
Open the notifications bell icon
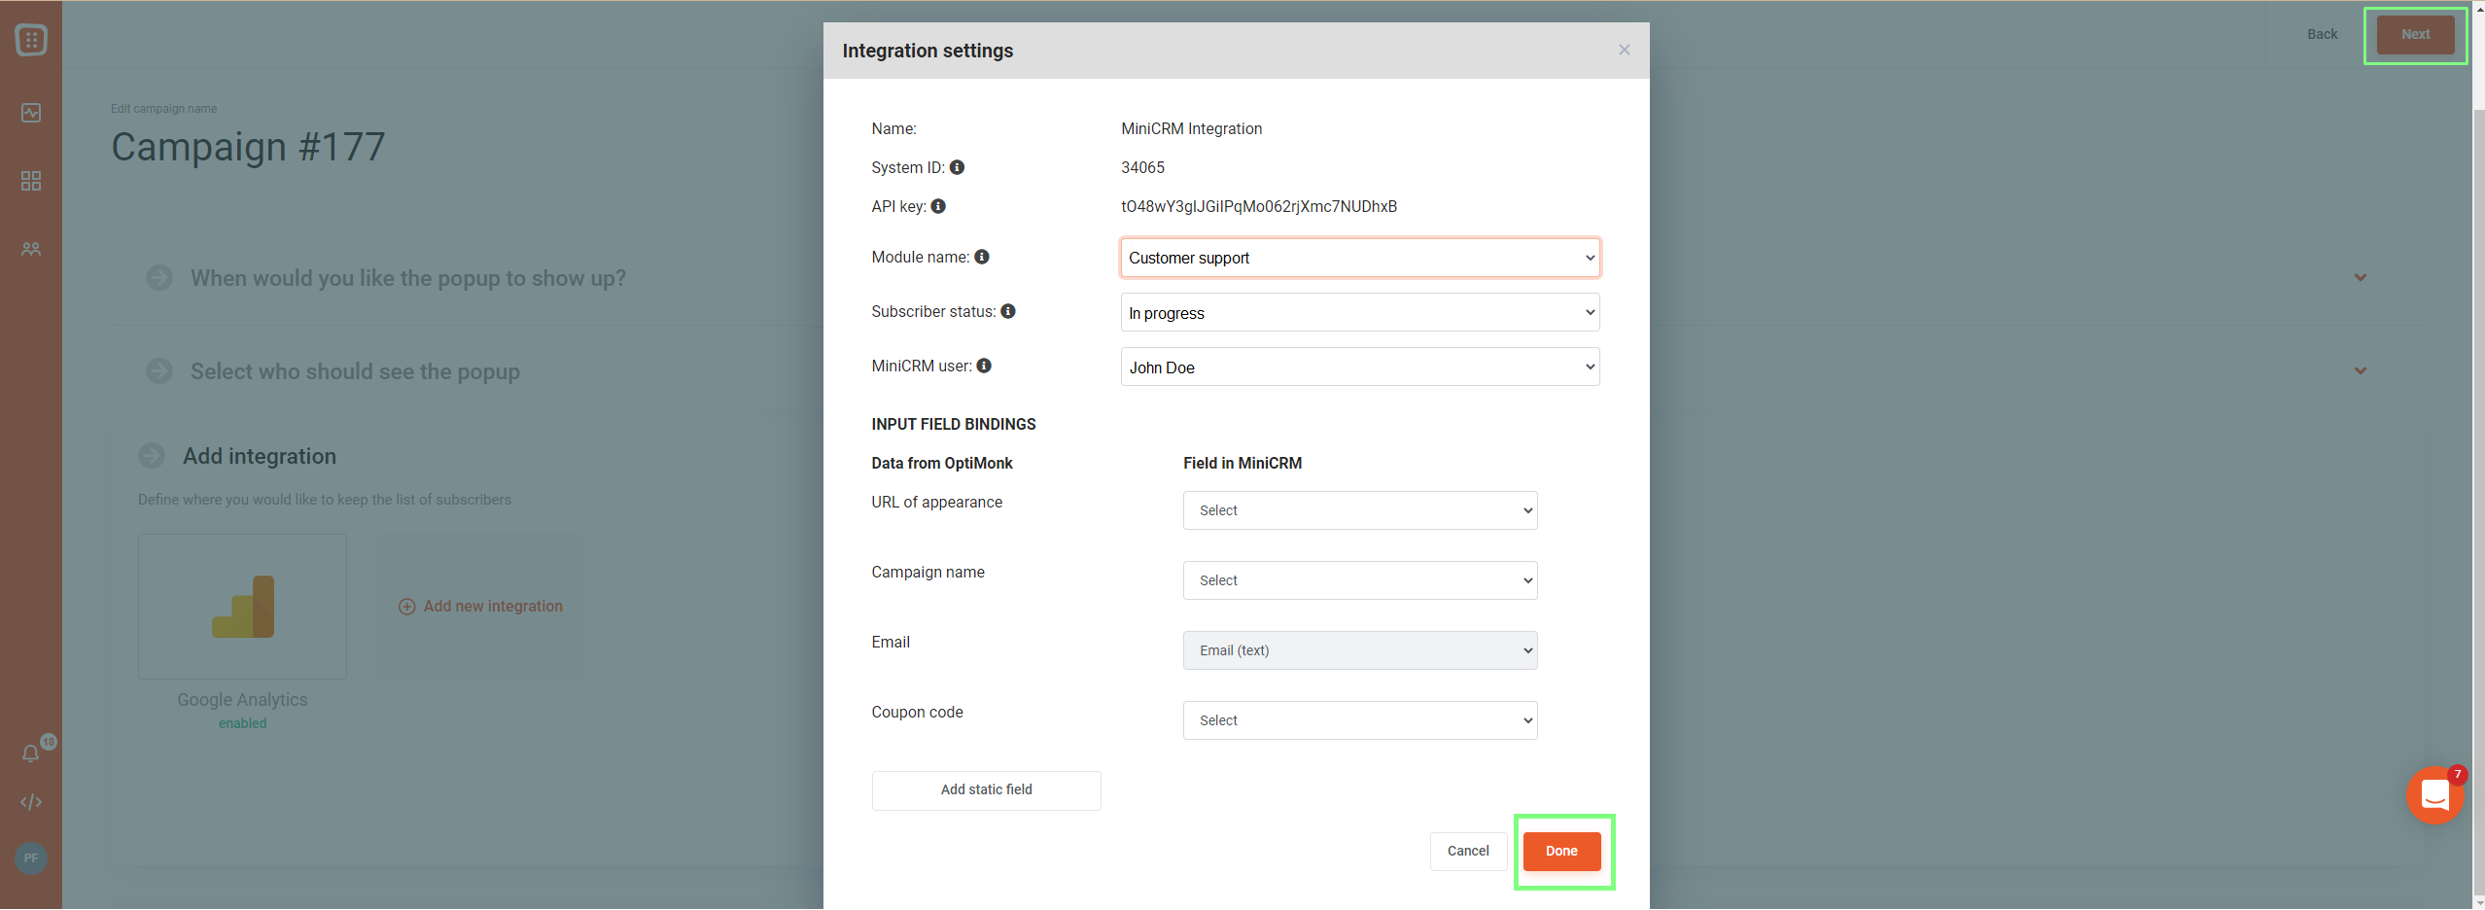click(31, 753)
